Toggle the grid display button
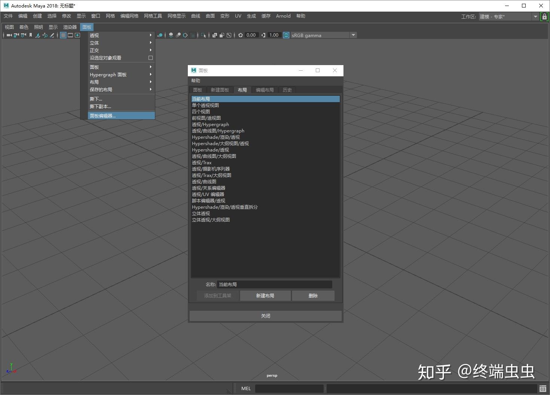Screen dimensions: 550x395 63,35
